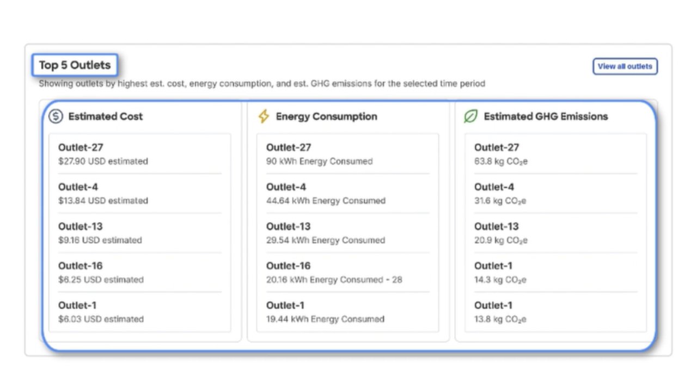Click the View all outlets button
The height and width of the screenshot is (392, 697).
[x=625, y=66]
